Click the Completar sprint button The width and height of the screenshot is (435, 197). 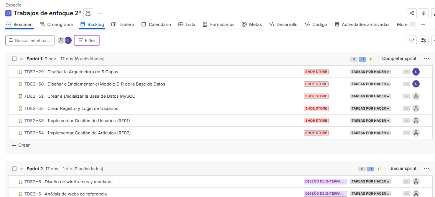(x=399, y=58)
